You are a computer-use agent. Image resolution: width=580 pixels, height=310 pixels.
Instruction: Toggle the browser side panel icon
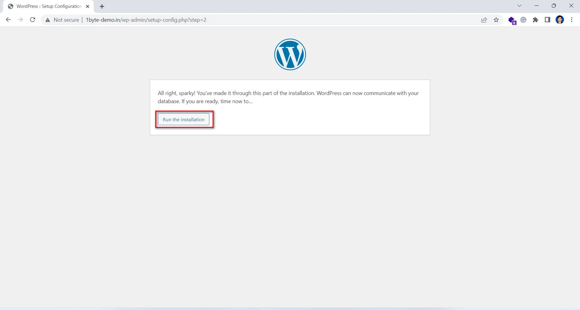tap(547, 20)
